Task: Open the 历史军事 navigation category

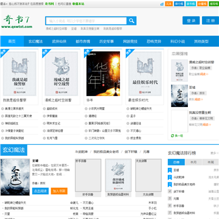Action: pyautogui.click(x=106, y=41)
